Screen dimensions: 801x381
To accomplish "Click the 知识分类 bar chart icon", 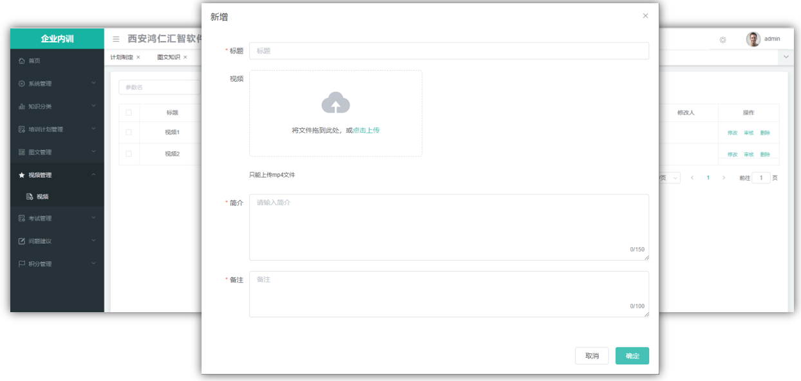I will [22, 106].
